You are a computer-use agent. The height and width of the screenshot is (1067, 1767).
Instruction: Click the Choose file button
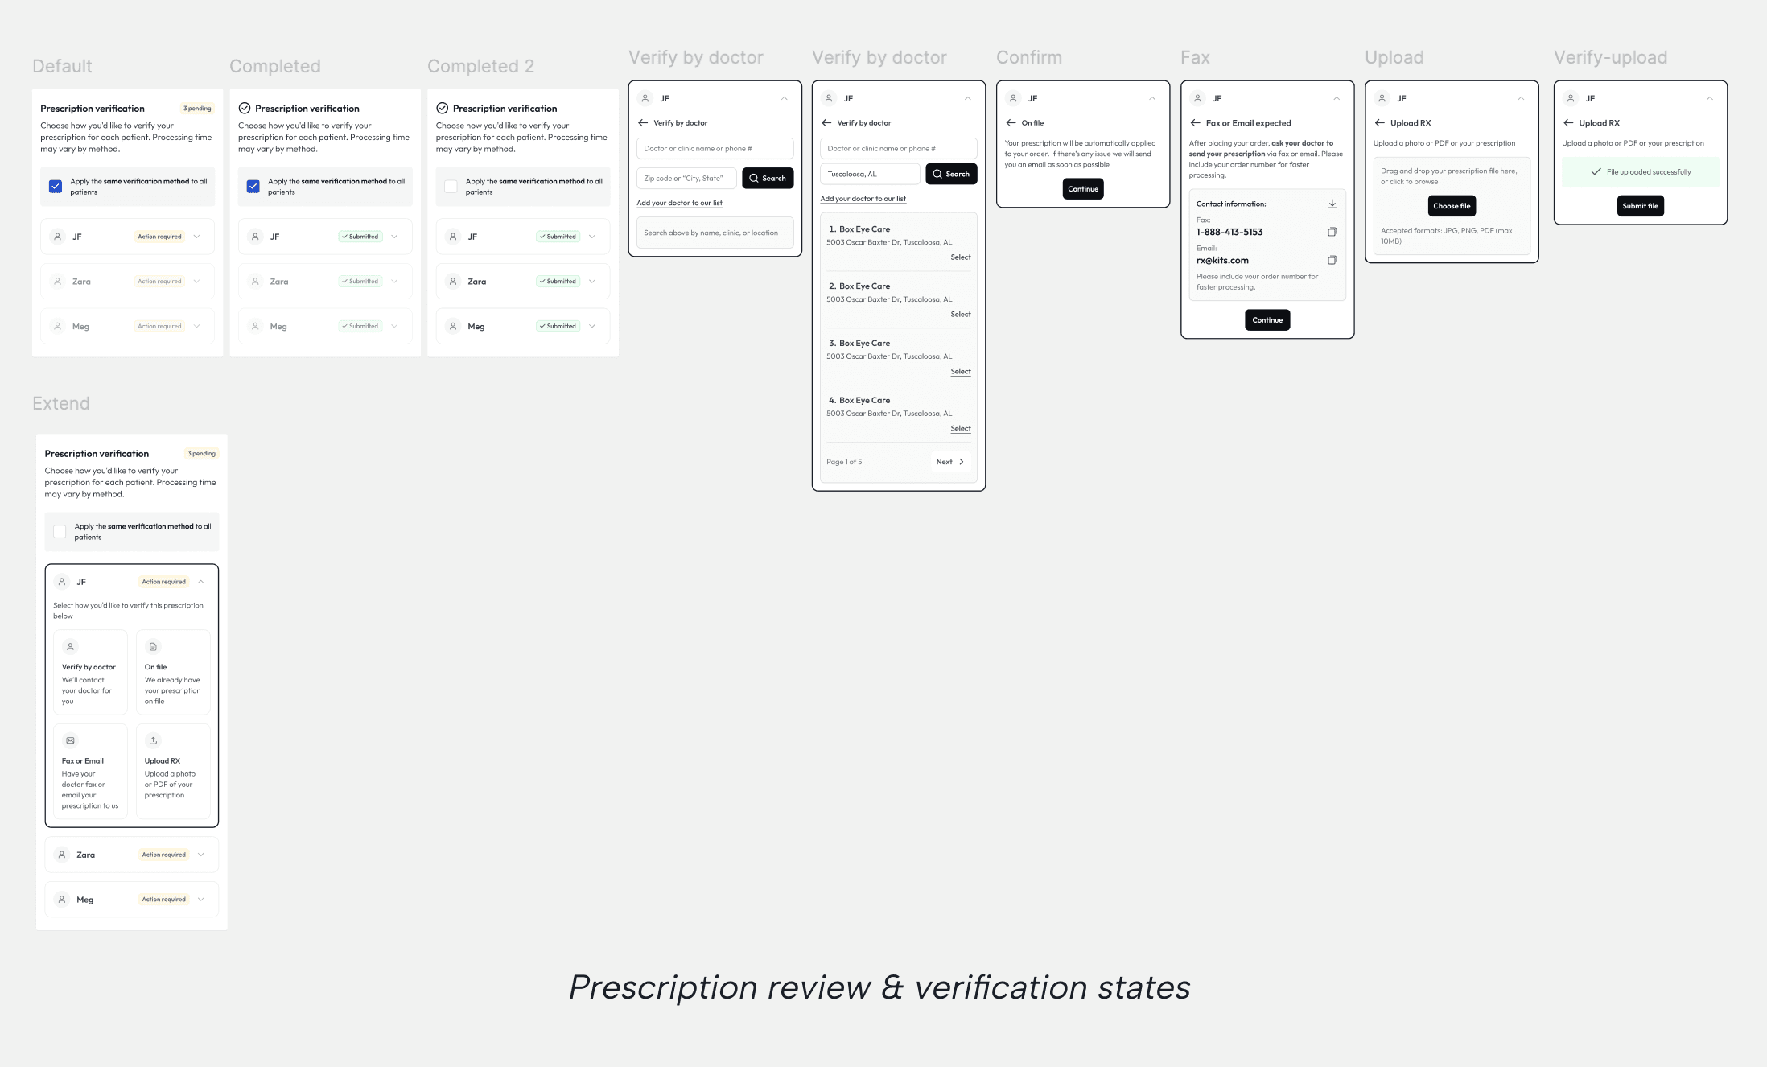click(1451, 206)
